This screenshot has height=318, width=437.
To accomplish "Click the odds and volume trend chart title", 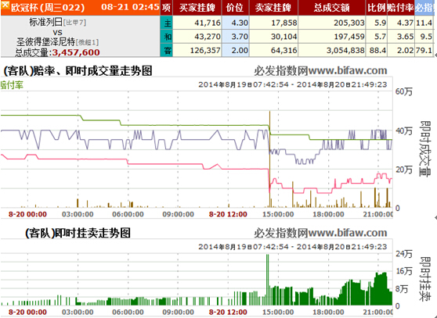I will pyautogui.click(x=78, y=71).
